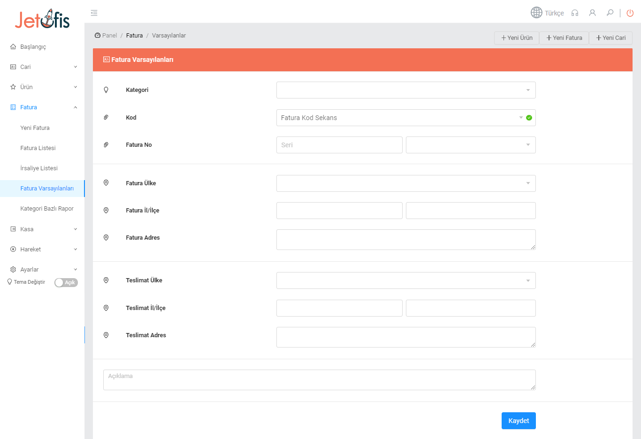Image resolution: width=641 pixels, height=439 pixels.
Task: Save defaults with the Kaydet button
Action: point(519,421)
